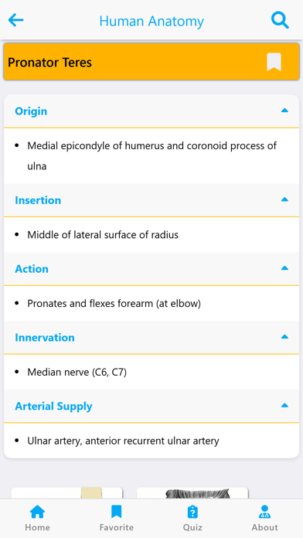Open search with the magnifier icon
The image size is (303, 538).
coord(280,20)
